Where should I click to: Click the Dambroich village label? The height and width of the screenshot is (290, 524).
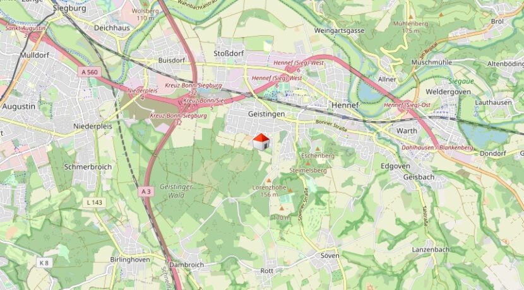[x=186, y=265]
